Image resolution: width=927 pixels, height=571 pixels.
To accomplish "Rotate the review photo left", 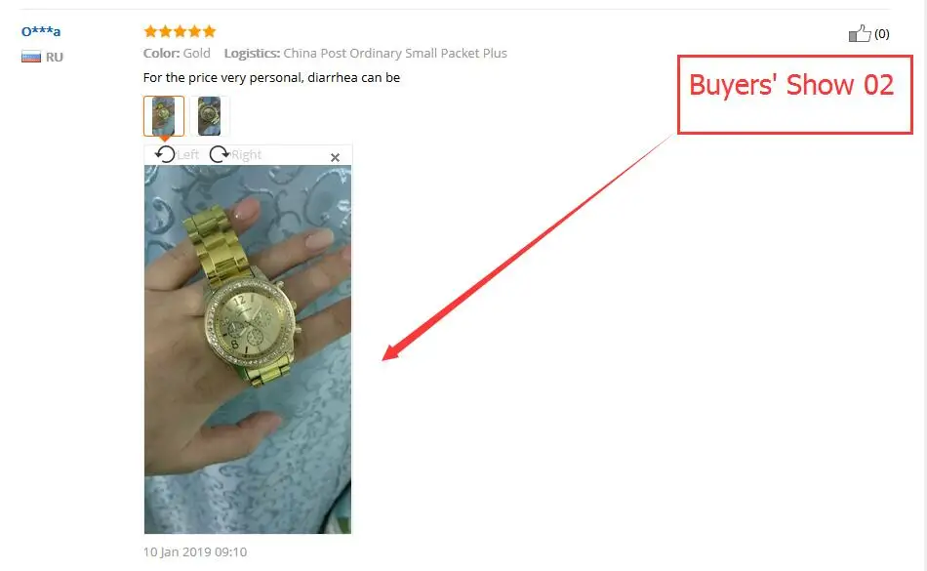I will click(x=165, y=154).
